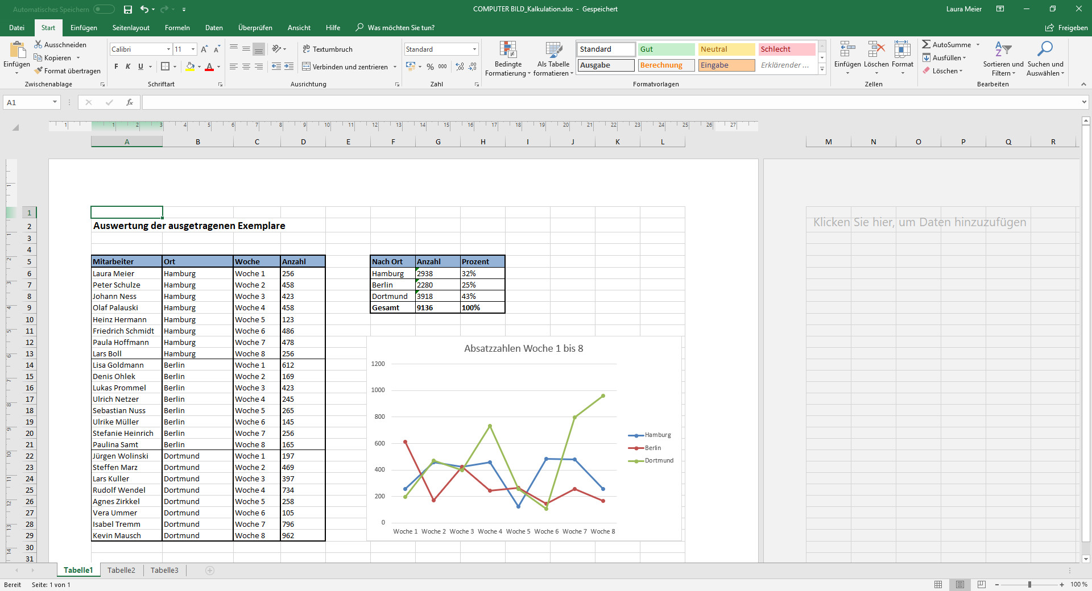Apply the Gut cell style
This screenshot has width=1092, height=591.
click(666, 49)
